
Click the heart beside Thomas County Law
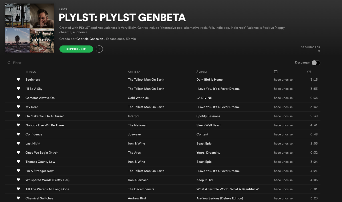coord(18,161)
